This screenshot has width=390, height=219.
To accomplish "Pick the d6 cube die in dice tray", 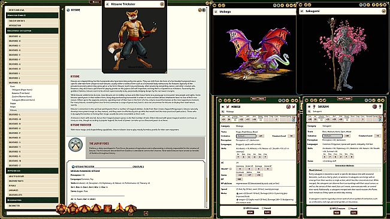I will pyautogui.click(x=108, y=209).
